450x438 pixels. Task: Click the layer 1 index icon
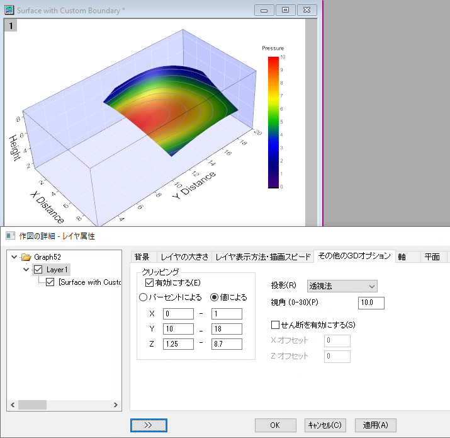[x=11, y=26]
